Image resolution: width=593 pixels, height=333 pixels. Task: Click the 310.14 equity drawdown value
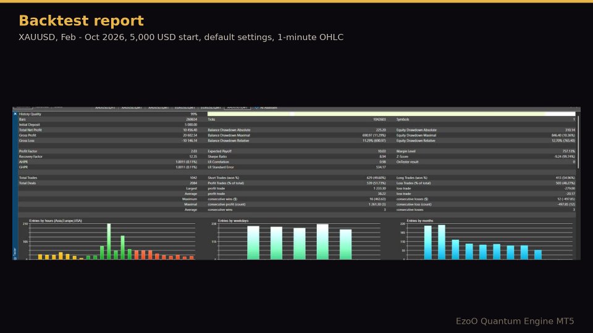(570, 130)
